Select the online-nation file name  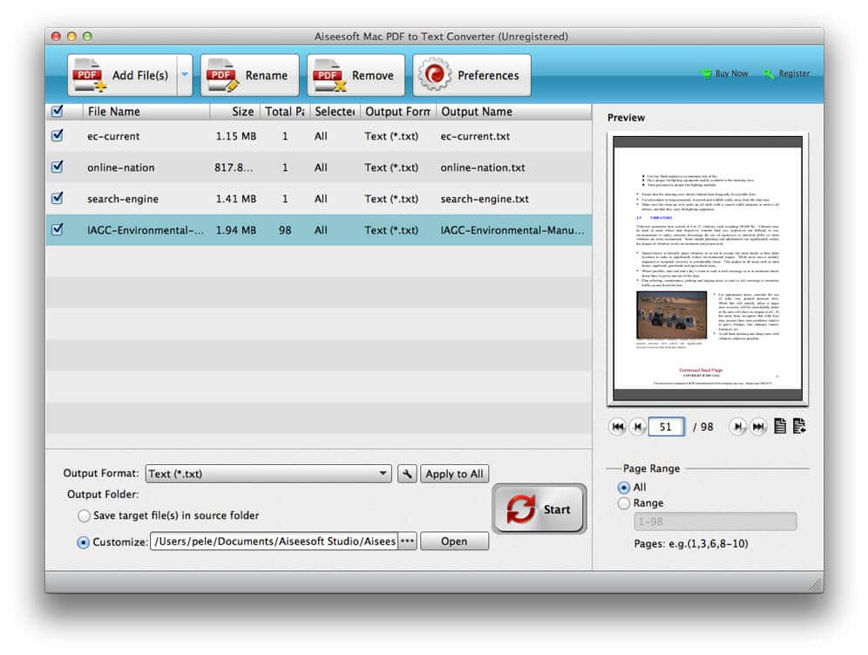point(120,167)
